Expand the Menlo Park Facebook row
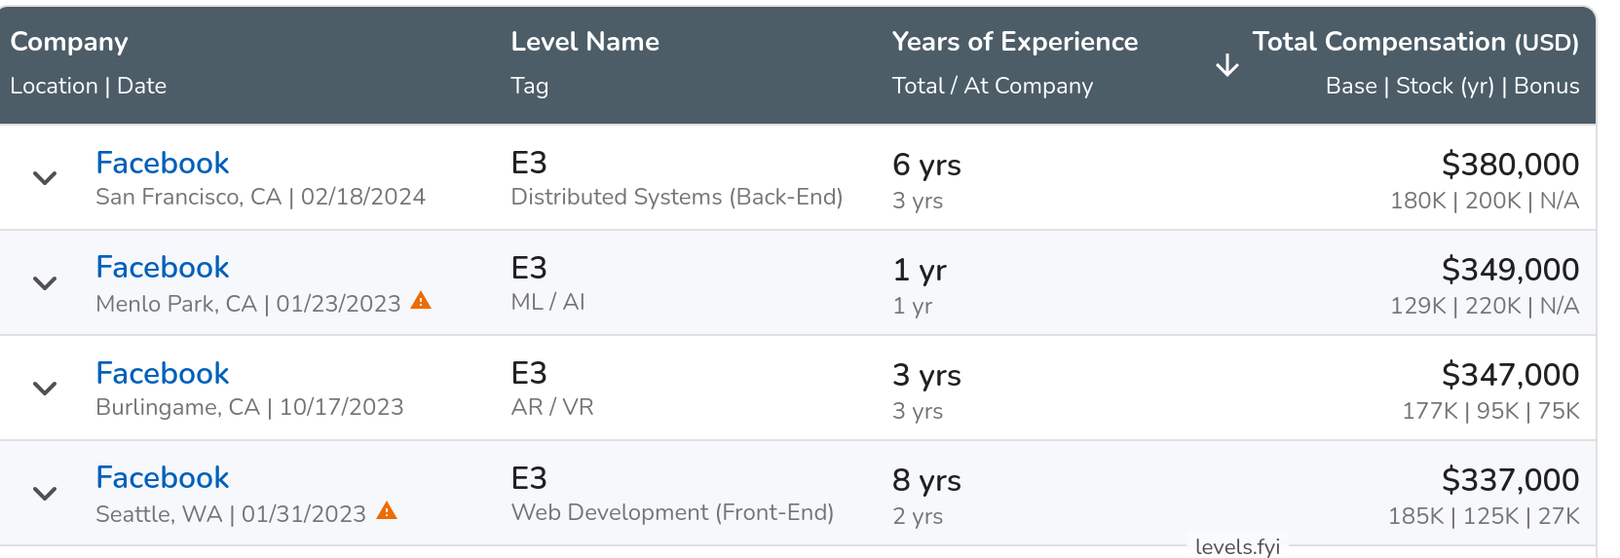The width and height of the screenshot is (1620, 558). [45, 283]
